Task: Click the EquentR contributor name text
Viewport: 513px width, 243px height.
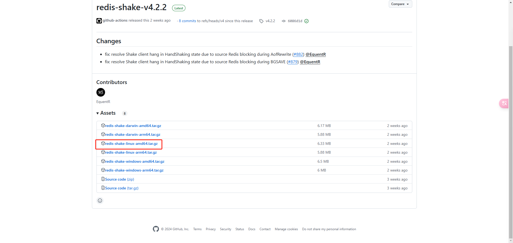Action: (x=103, y=102)
